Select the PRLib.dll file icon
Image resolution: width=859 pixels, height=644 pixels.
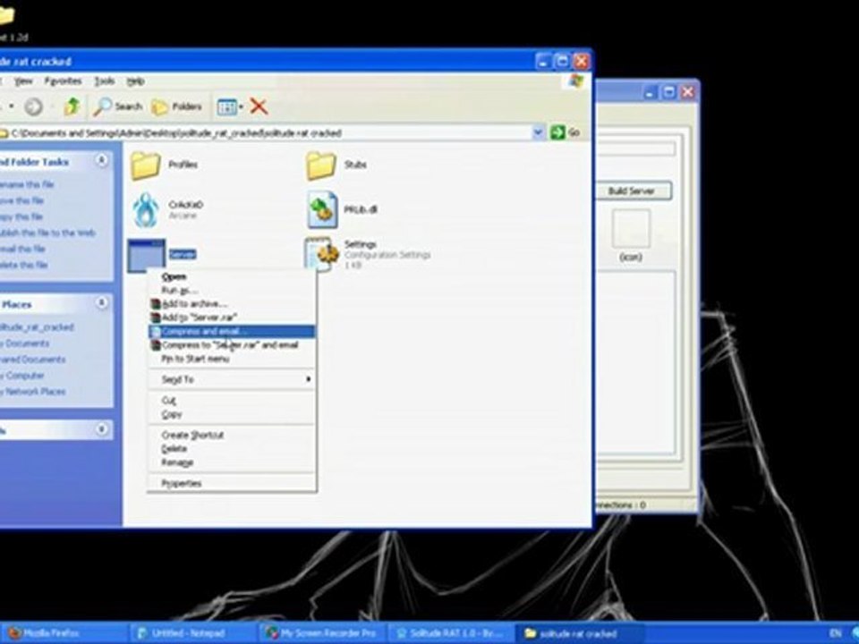322,209
